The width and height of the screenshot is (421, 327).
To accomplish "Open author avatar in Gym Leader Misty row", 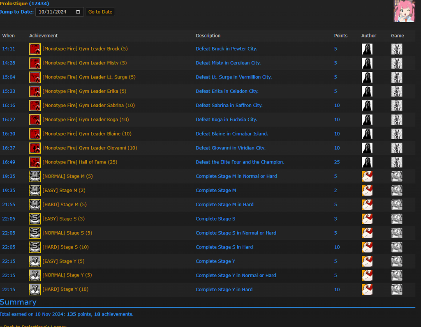I will [x=367, y=63].
